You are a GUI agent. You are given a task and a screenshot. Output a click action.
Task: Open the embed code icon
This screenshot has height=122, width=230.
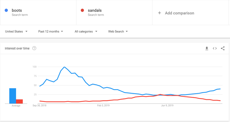point(215,48)
